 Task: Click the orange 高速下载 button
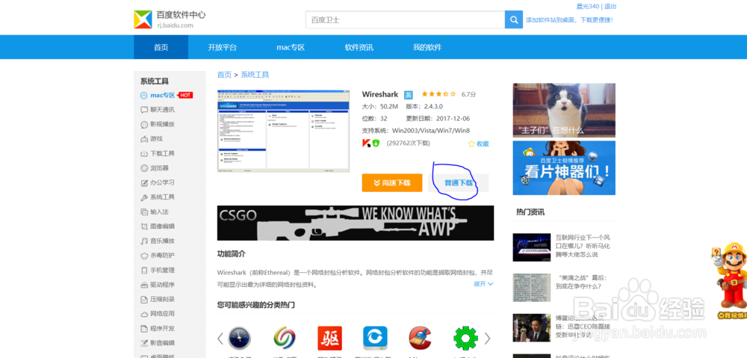click(x=392, y=182)
